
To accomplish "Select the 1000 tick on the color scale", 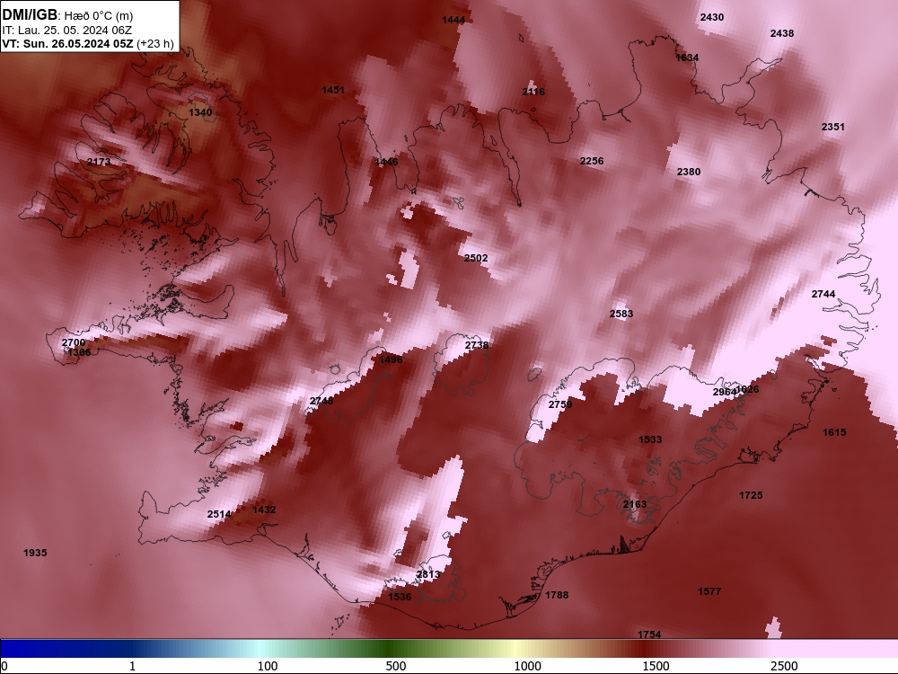I will point(527,666).
